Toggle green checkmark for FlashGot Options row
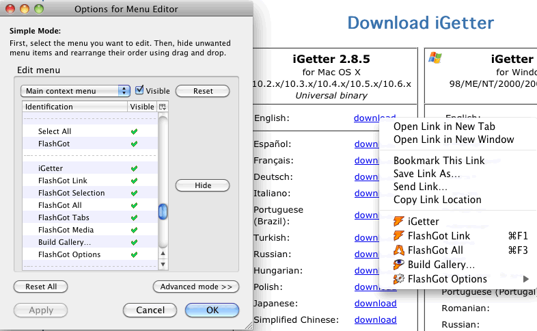This screenshot has width=537, height=331. point(134,255)
